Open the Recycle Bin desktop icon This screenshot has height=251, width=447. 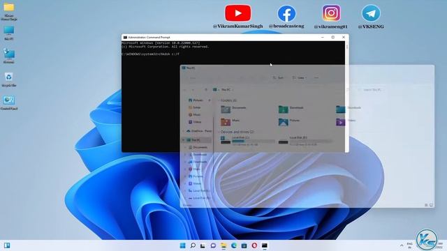point(9,79)
